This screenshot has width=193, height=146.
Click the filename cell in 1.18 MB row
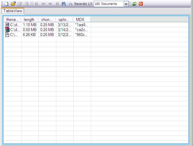click(12, 25)
